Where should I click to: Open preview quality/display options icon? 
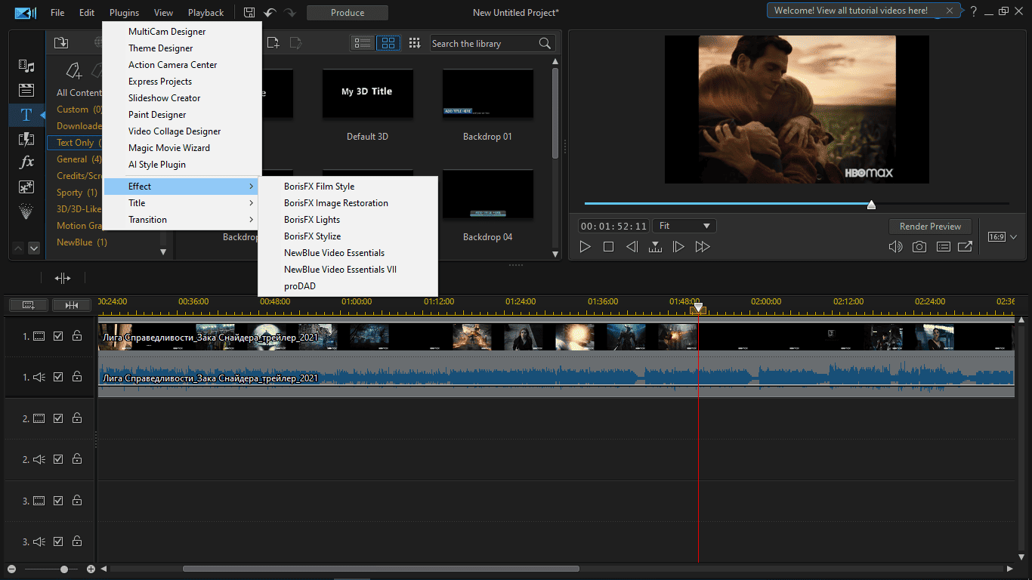coord(943,247)
